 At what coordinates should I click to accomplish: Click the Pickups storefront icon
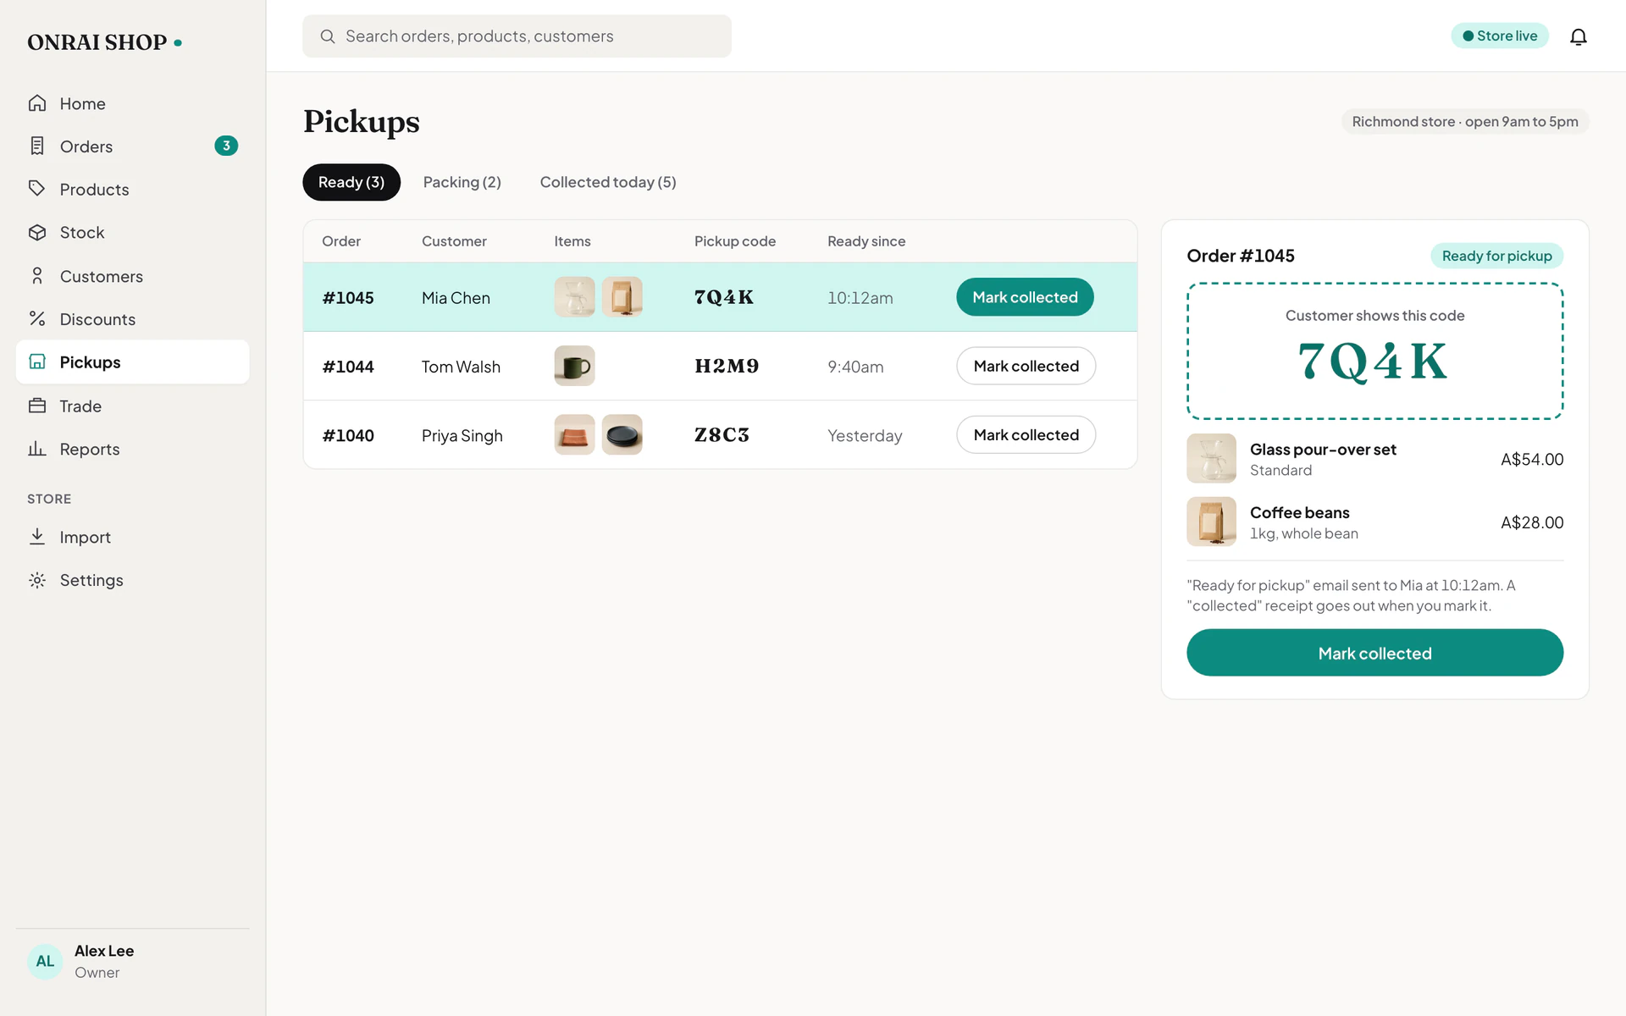(x=37, y=362)
